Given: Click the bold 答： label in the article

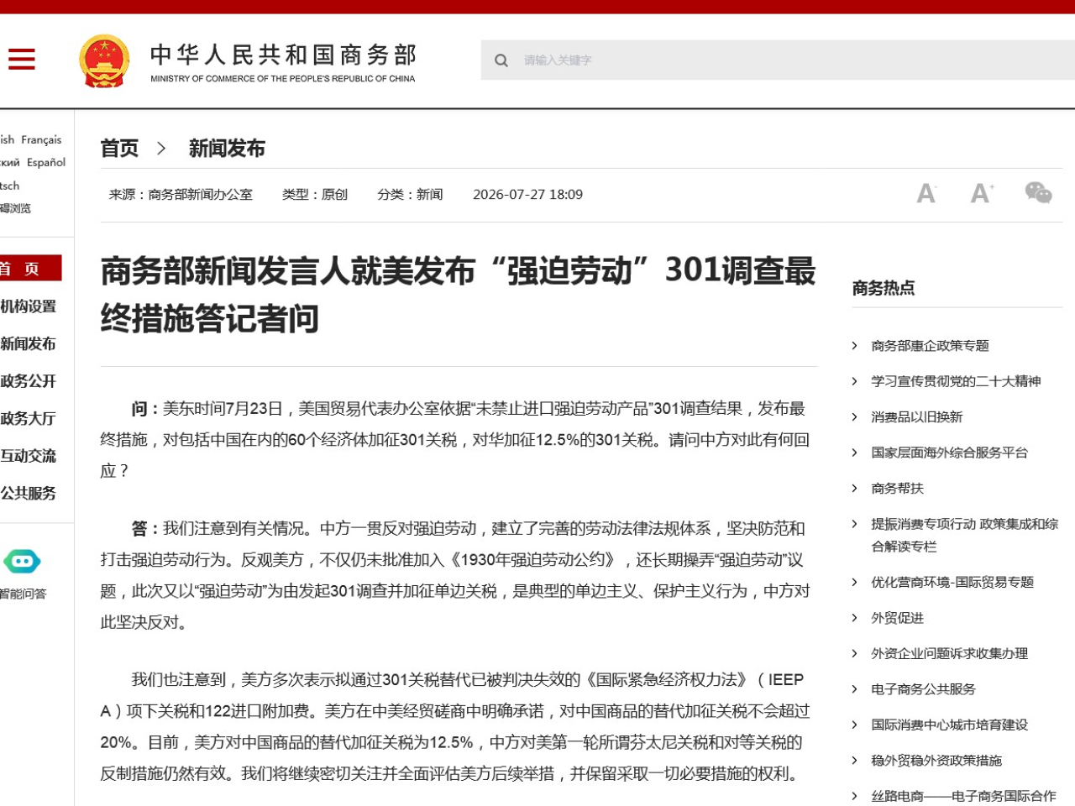Looking at the screenshot, I should pos(145,529).
